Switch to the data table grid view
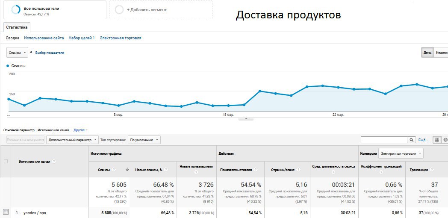 point(437,140)
